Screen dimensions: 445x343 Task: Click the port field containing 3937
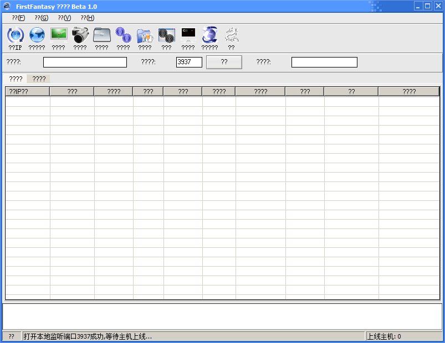tap(189, 62)
